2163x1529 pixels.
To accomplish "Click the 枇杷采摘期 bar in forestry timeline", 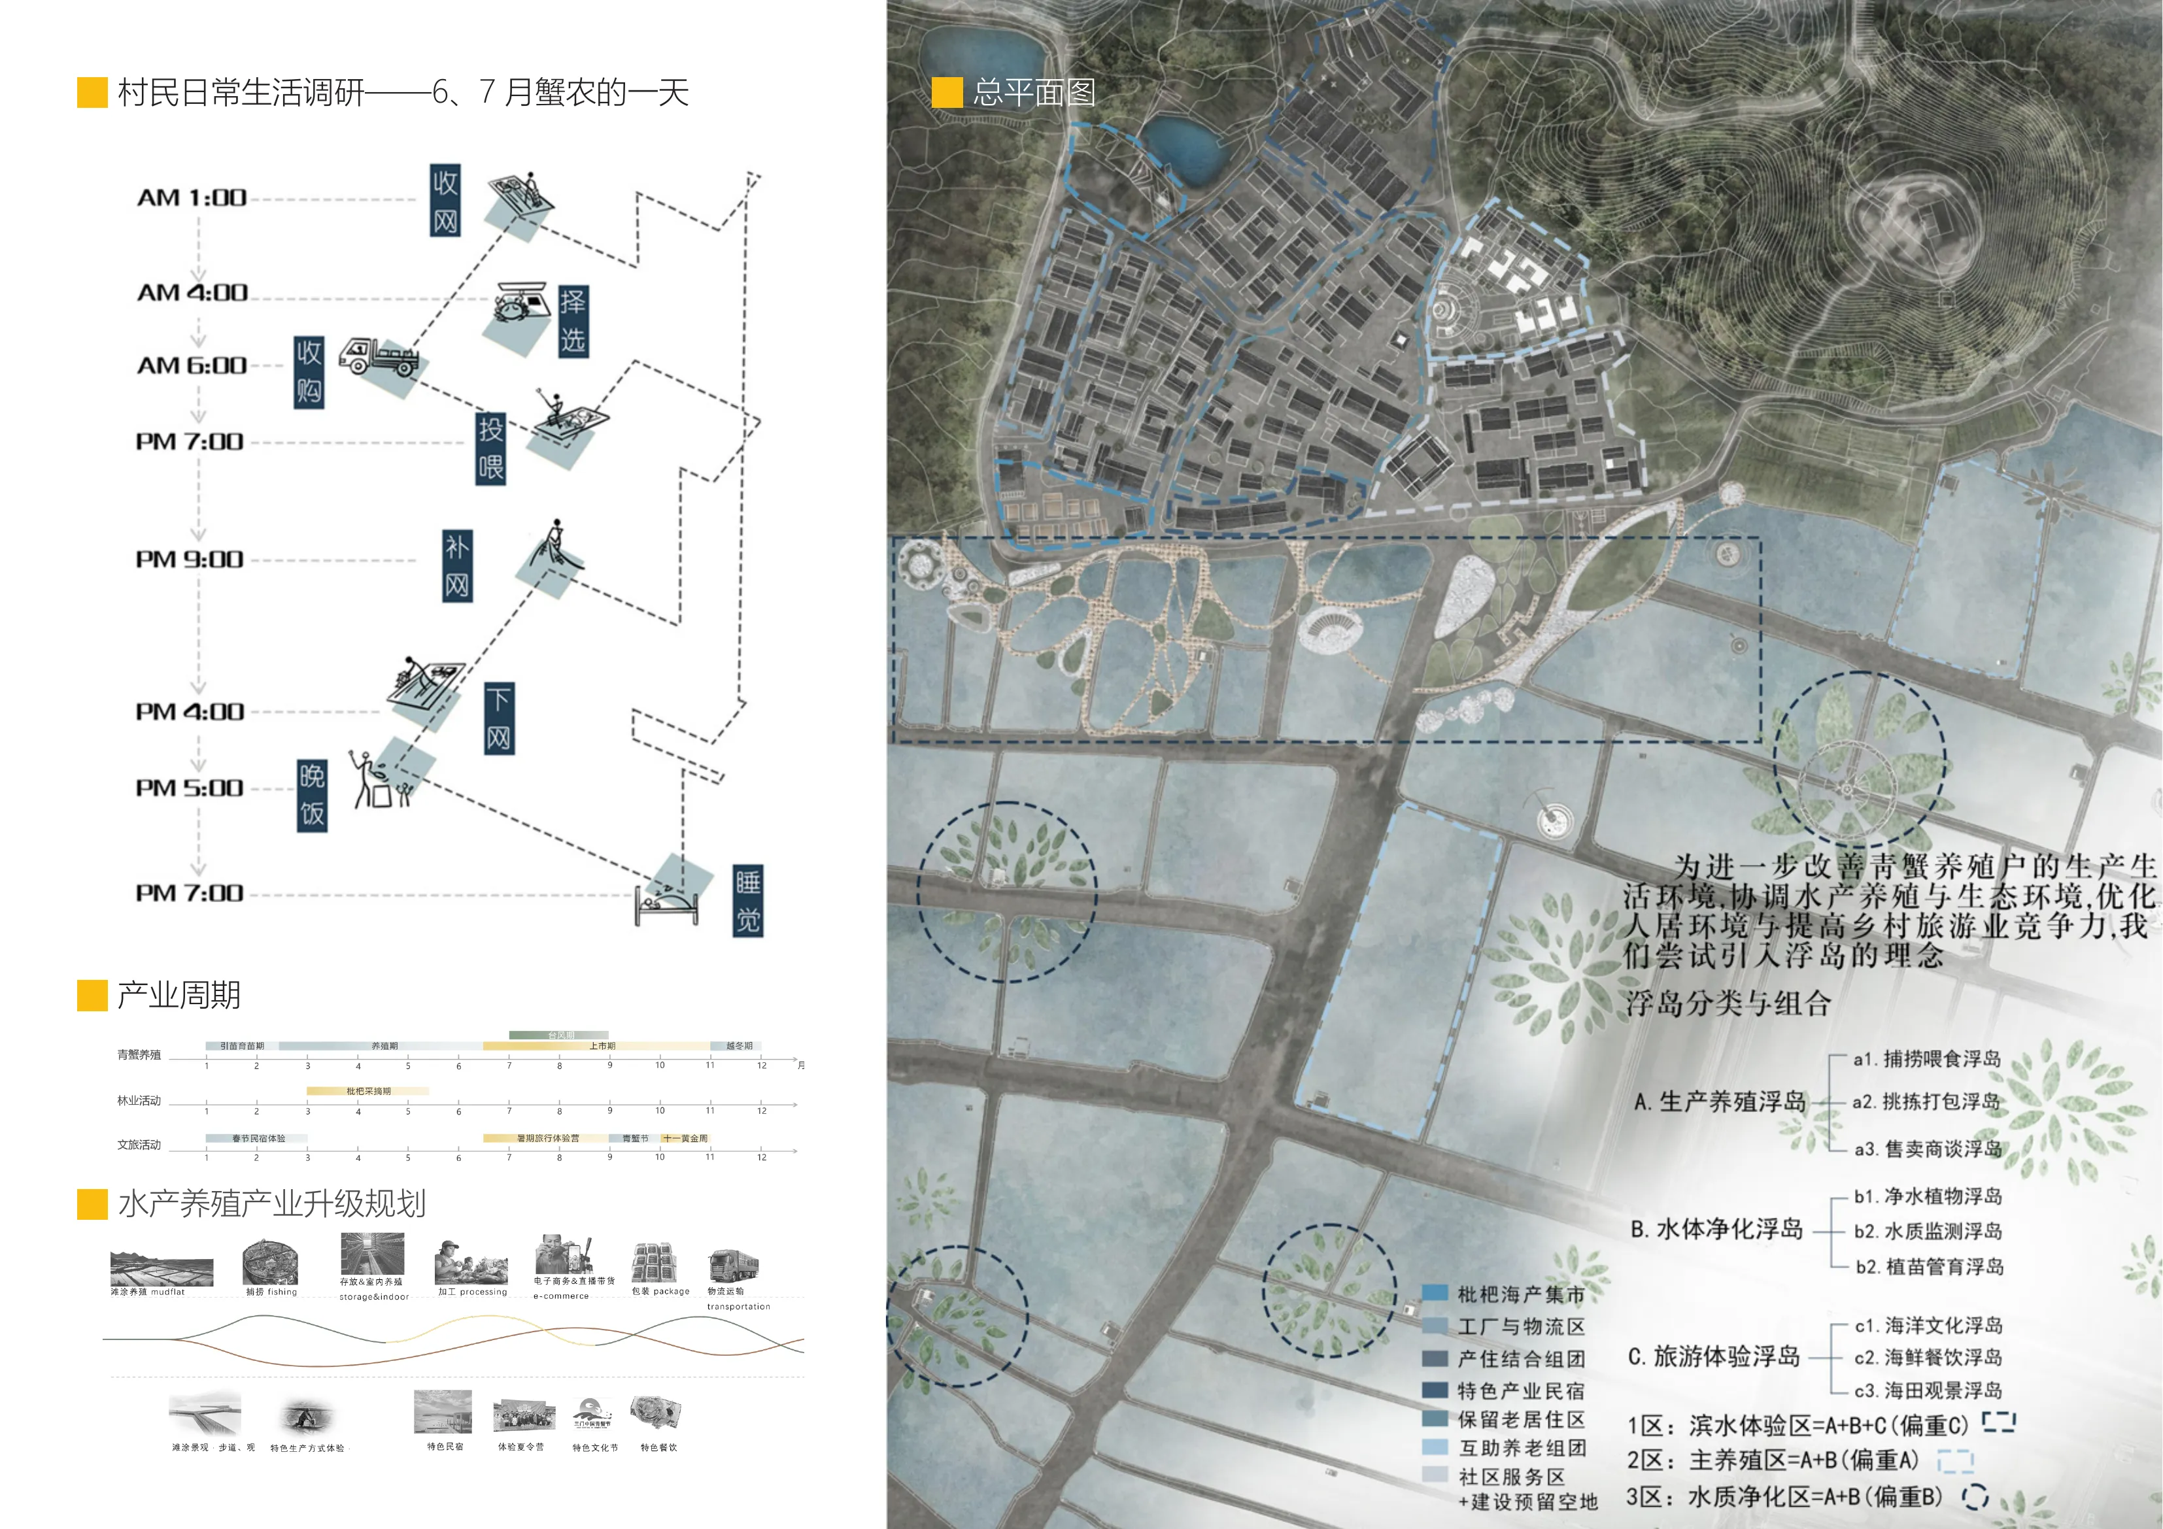I will tap(367, 1091).
